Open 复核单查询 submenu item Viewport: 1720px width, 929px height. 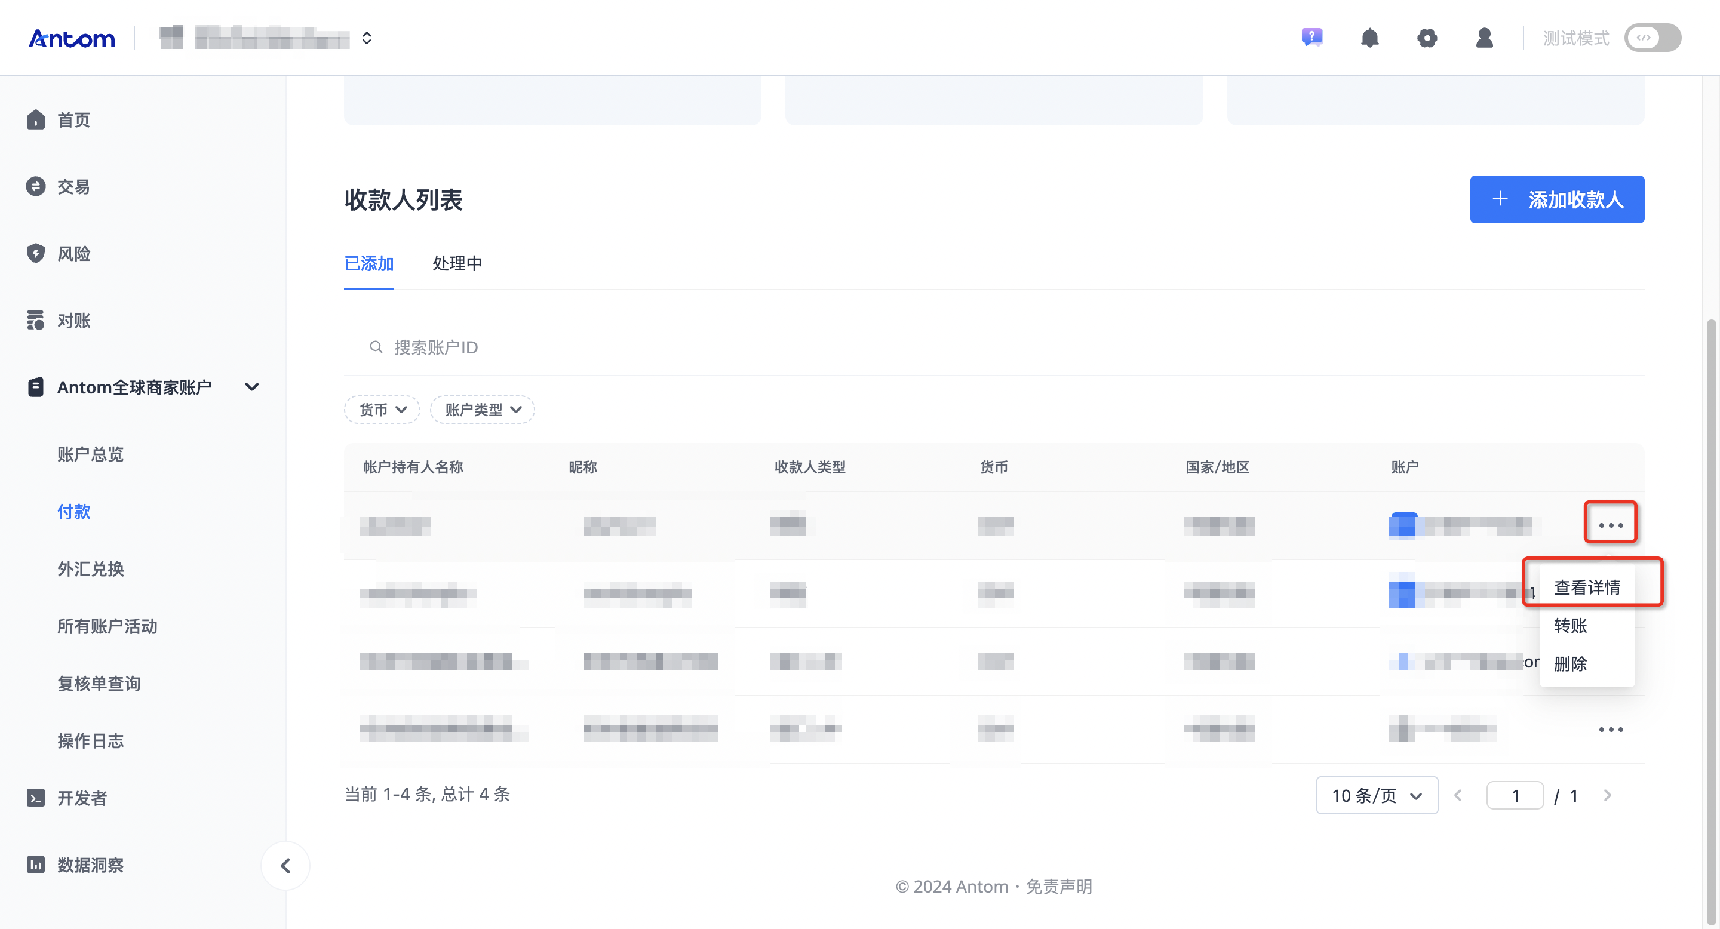99,684
